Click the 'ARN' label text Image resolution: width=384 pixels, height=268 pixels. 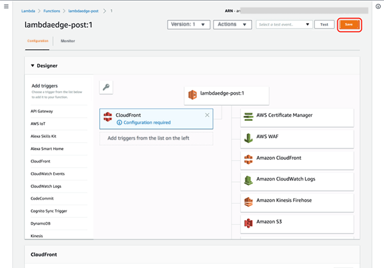229,11
